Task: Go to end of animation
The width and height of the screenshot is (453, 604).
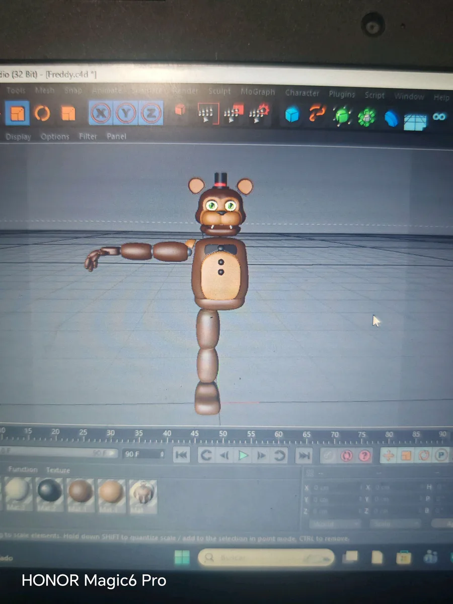Action: point(304,456)
